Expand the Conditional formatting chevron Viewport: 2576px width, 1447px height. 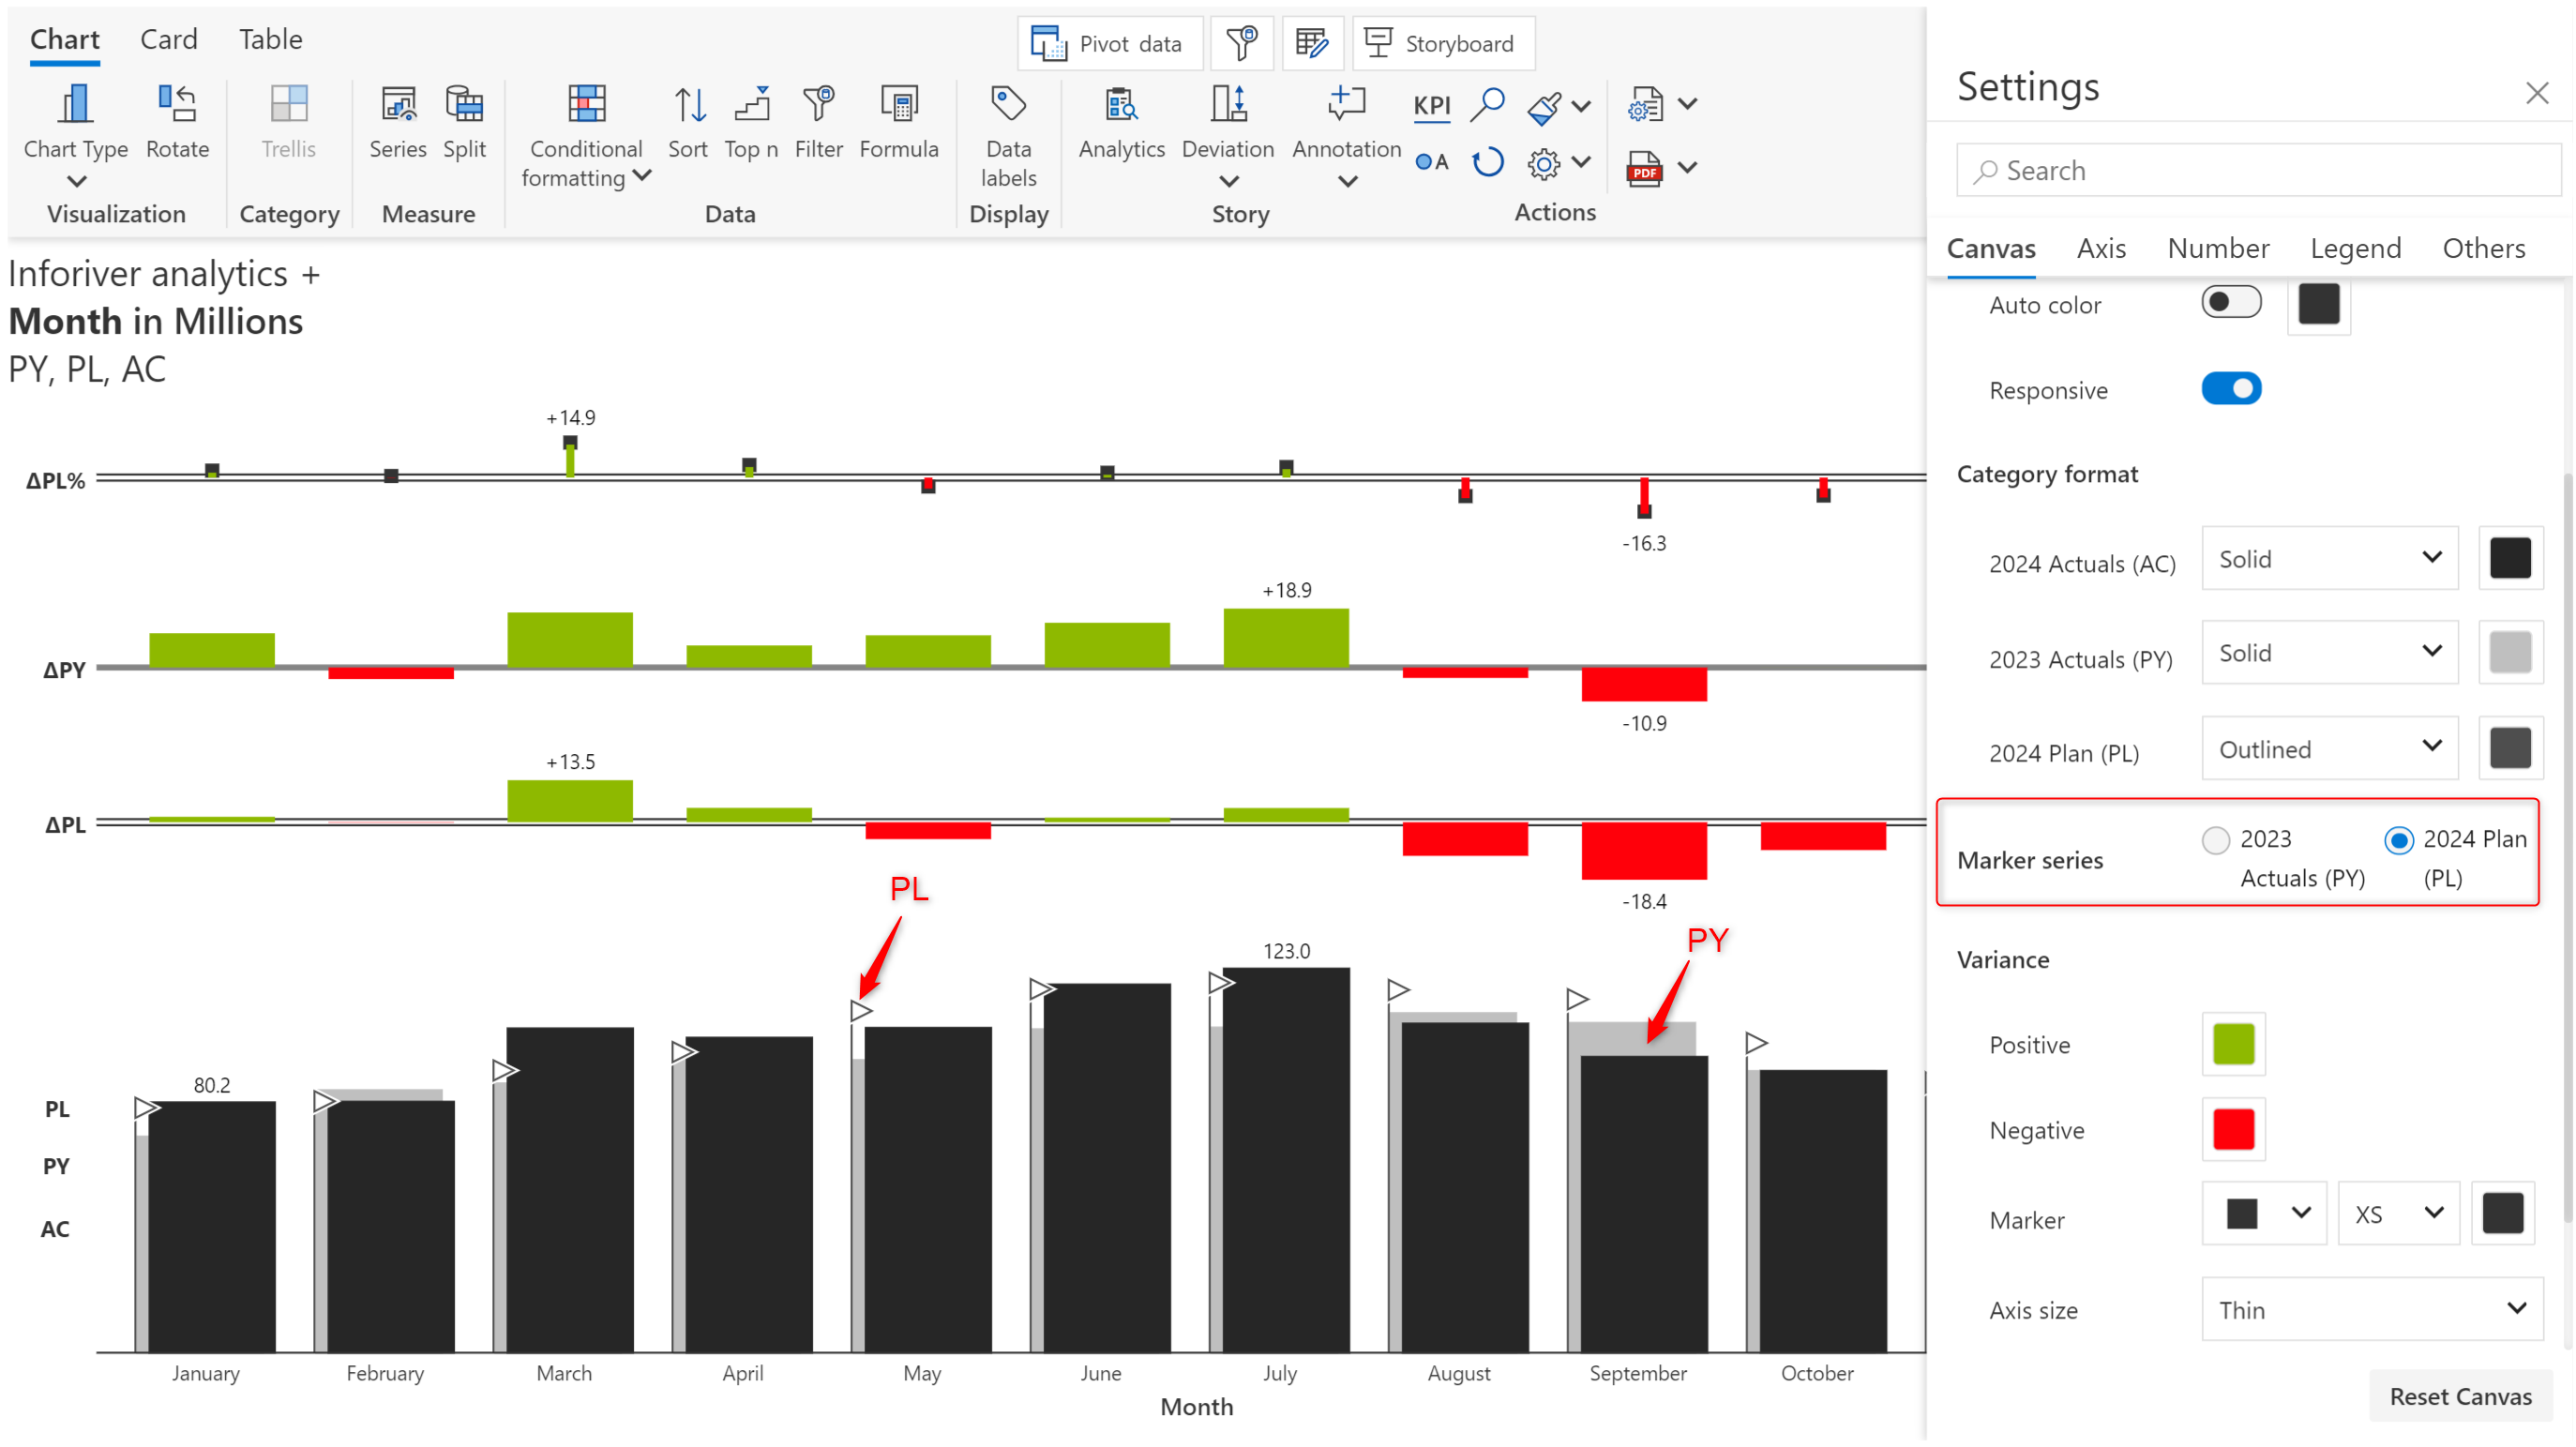pos(642,177)
